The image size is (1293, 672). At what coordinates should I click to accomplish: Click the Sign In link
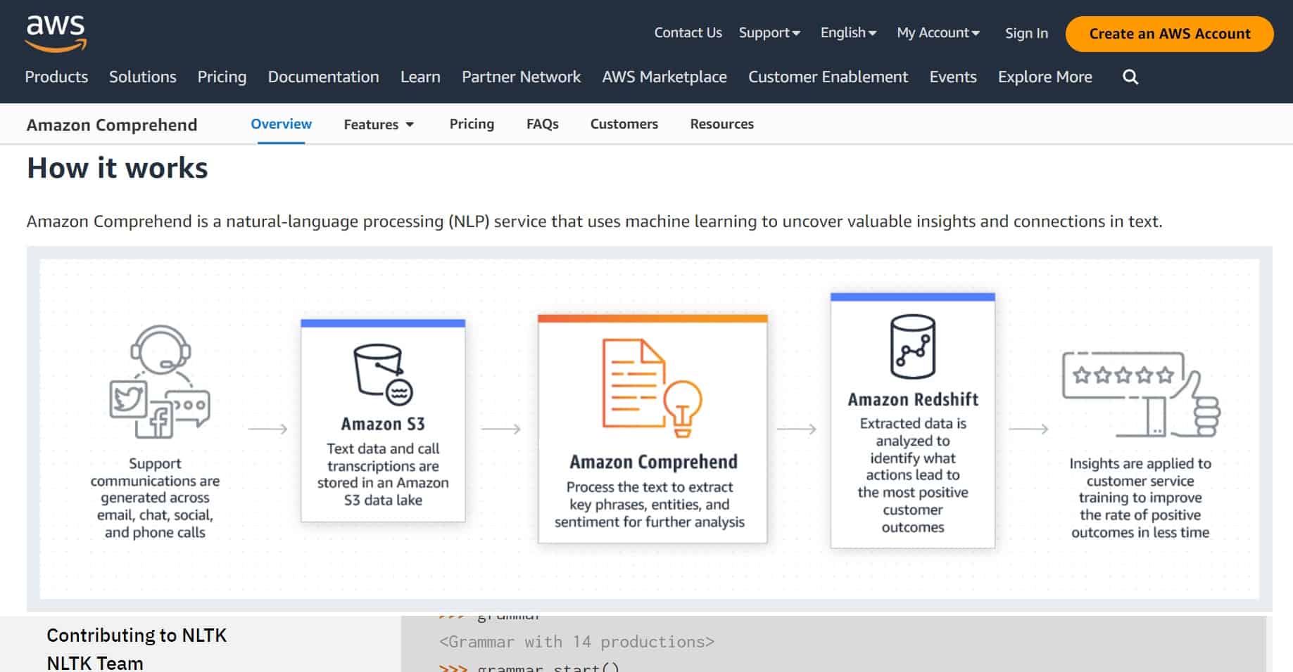1026,32
